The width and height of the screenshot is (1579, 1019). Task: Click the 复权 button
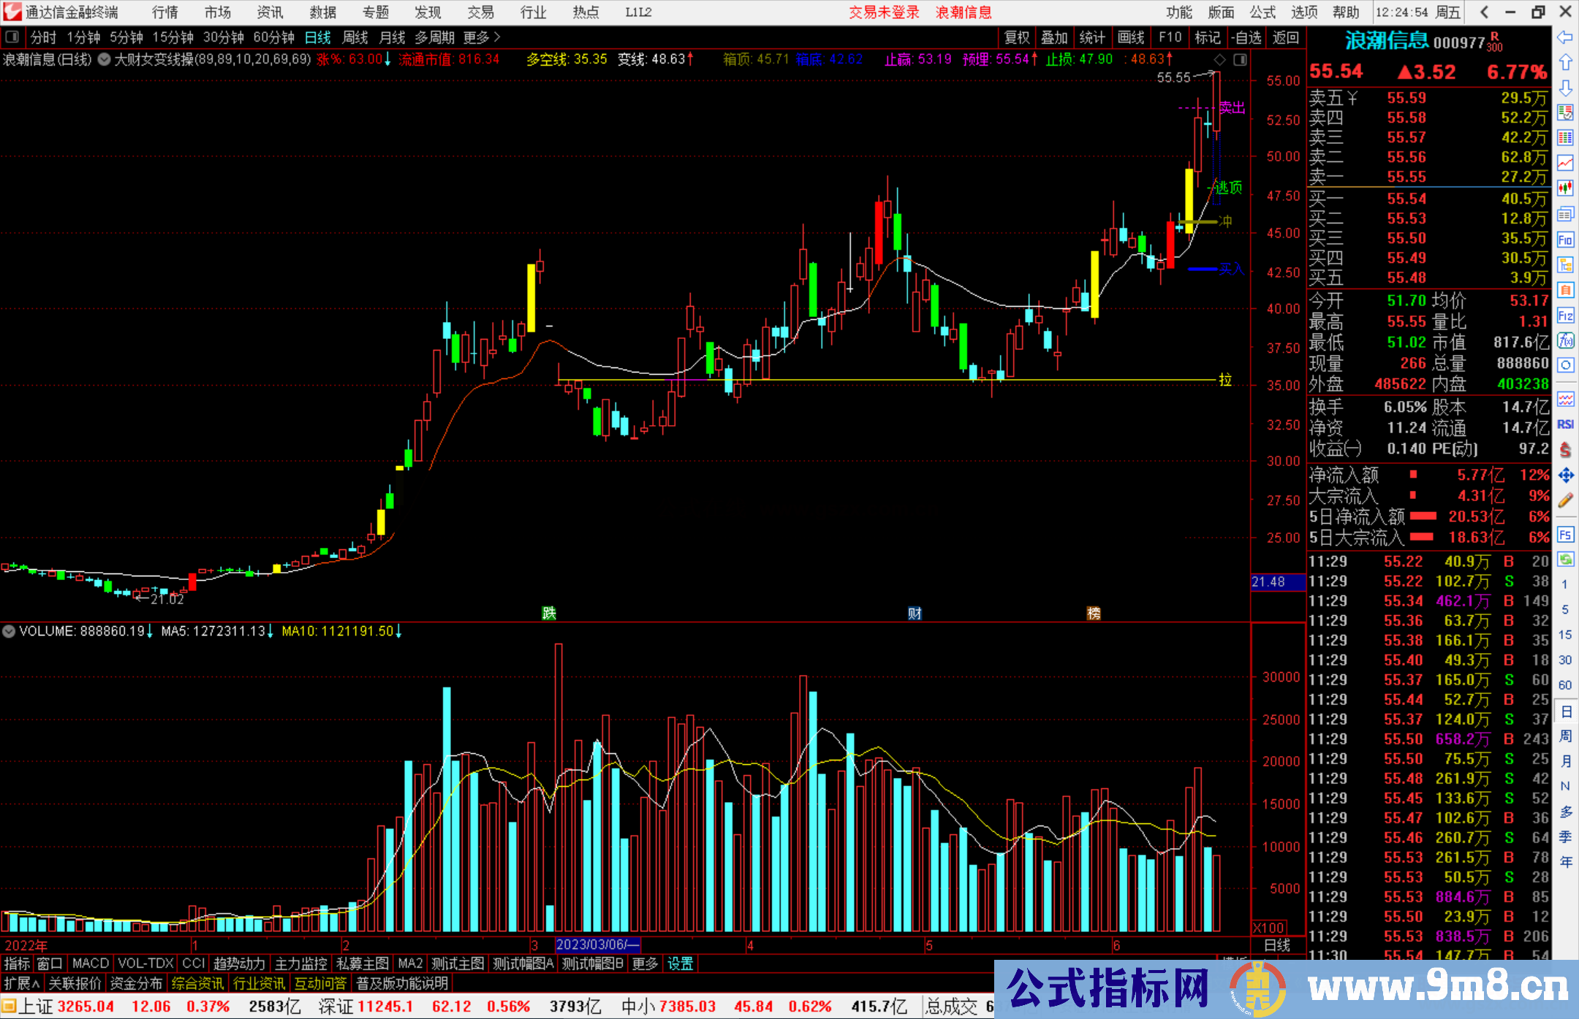click(x=1016, y=37)
